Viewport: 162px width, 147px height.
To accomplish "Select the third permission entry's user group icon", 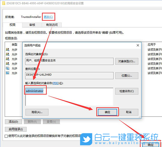I will (x=7, y=59).
